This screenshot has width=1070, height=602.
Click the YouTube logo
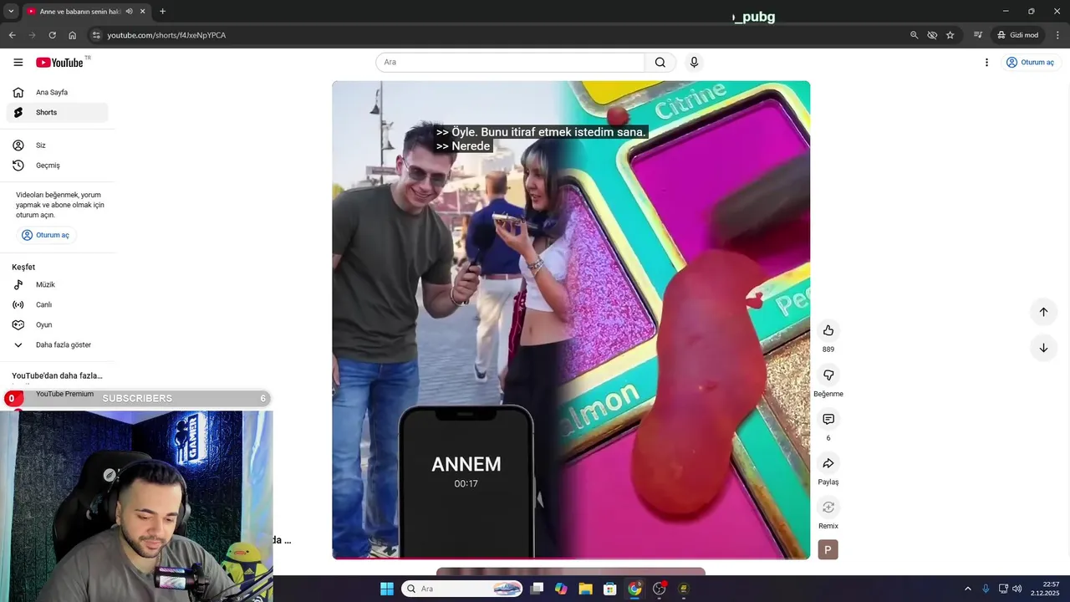[x=60, y=63]
